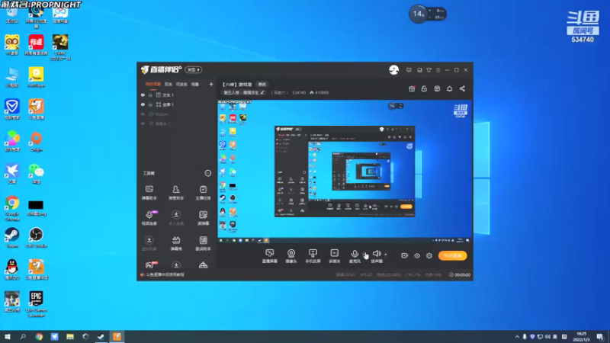The width and height of the screenshot is (610, 343).
Task: Open the Windows Start button
Action: coord(8,337)
